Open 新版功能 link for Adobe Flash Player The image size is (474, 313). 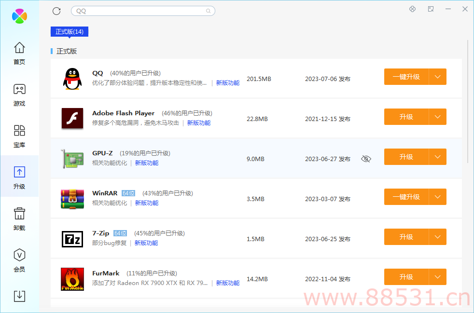198,123
